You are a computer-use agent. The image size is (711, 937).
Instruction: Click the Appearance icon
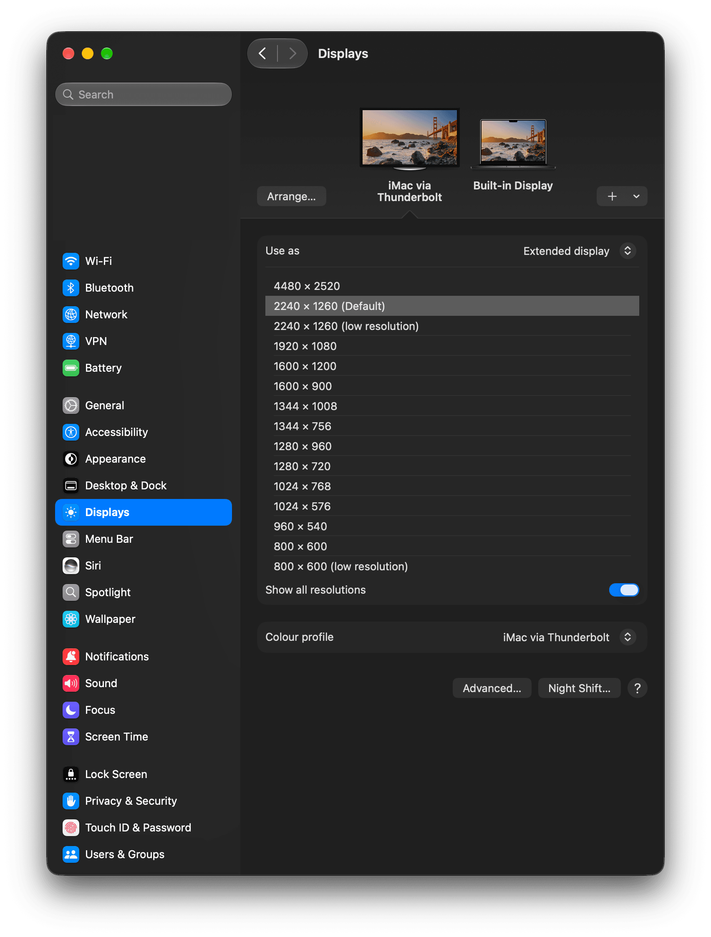point(71,459)
